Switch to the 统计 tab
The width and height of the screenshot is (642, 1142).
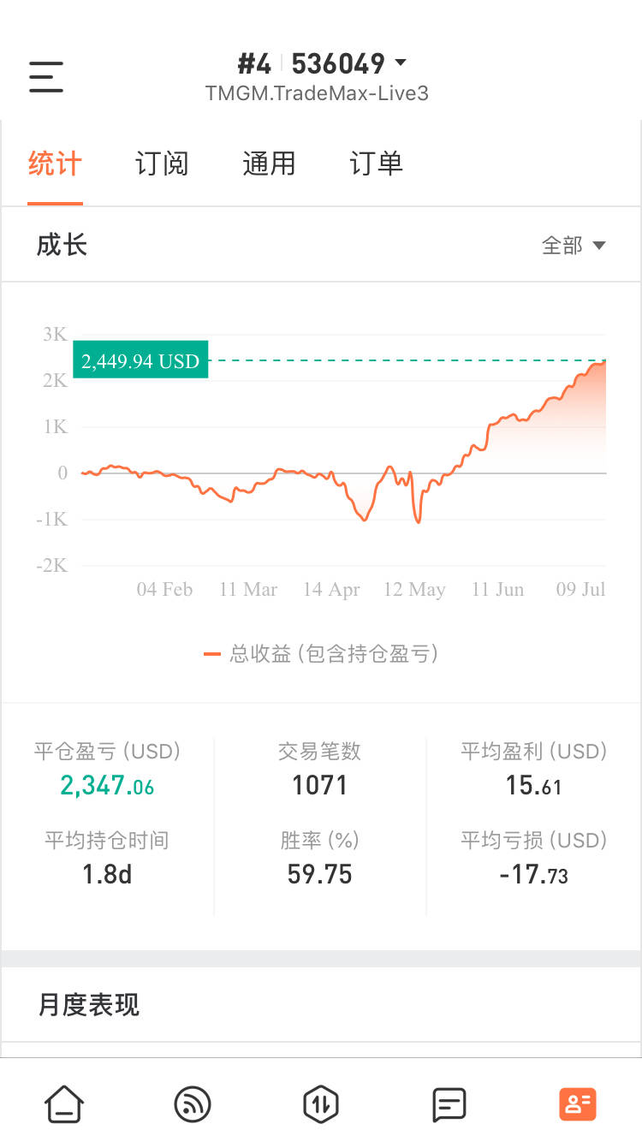click(55, 164)
